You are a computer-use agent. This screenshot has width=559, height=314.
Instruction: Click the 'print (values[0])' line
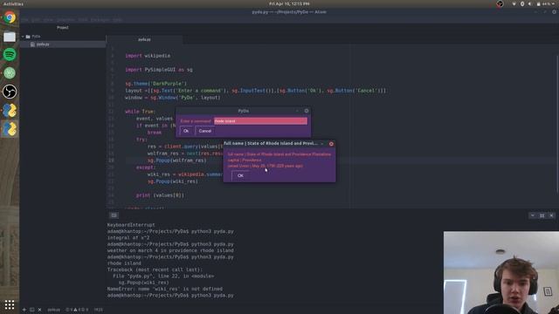point(160,195)
